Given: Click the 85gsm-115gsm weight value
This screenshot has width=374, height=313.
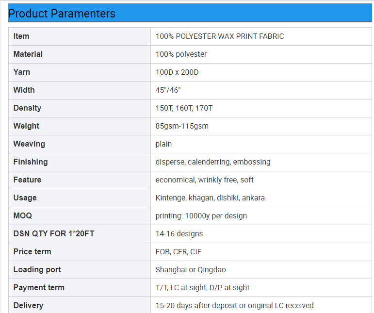Looking at the screenshot, I should pyautogui.click(x=182, y=126).
